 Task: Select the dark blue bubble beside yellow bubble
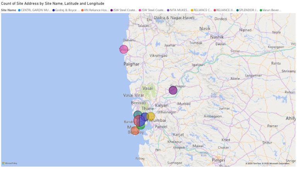point(145,117)
